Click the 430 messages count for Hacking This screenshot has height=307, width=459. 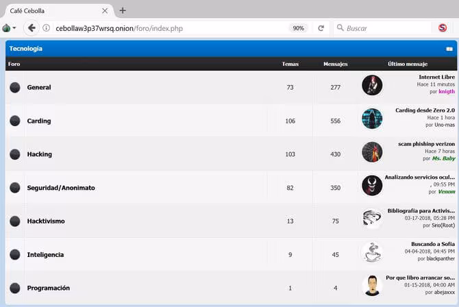(x=336, y=154)
